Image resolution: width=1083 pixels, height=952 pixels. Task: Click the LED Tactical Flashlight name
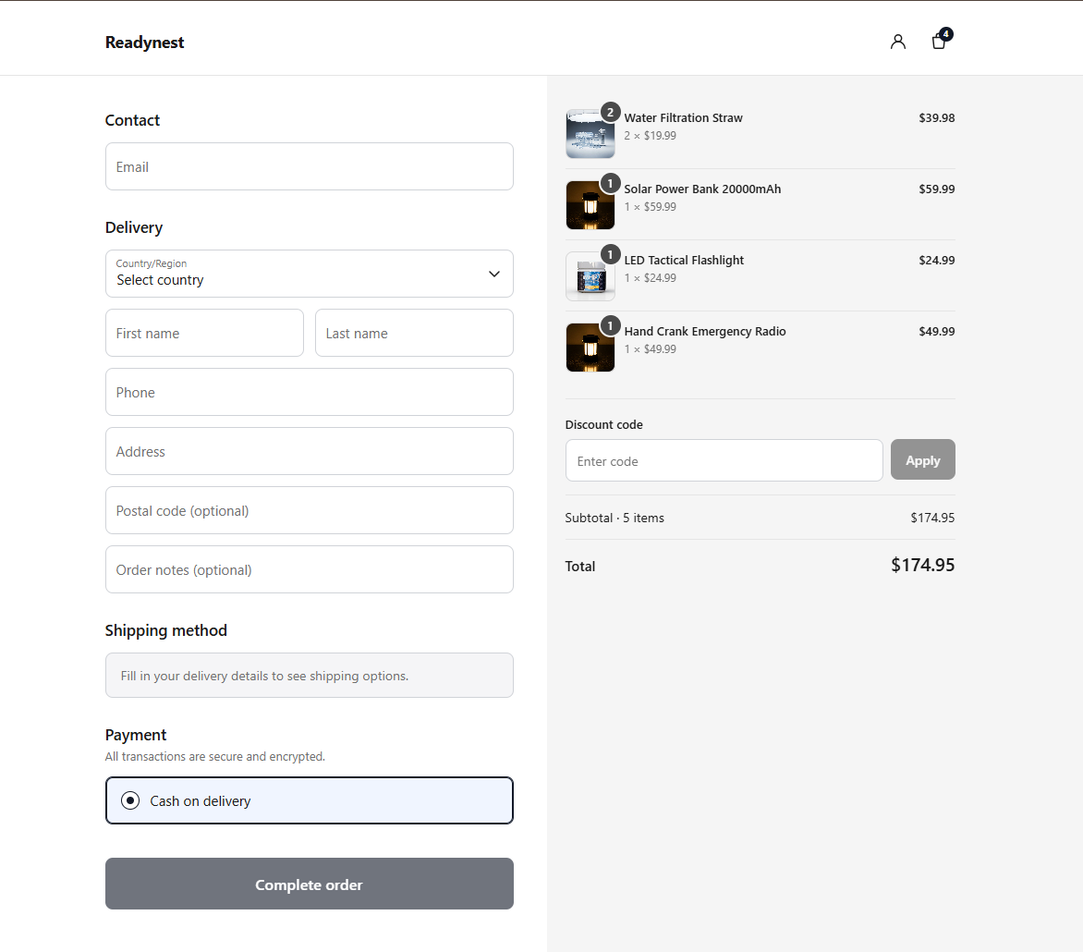pos(684,261)
